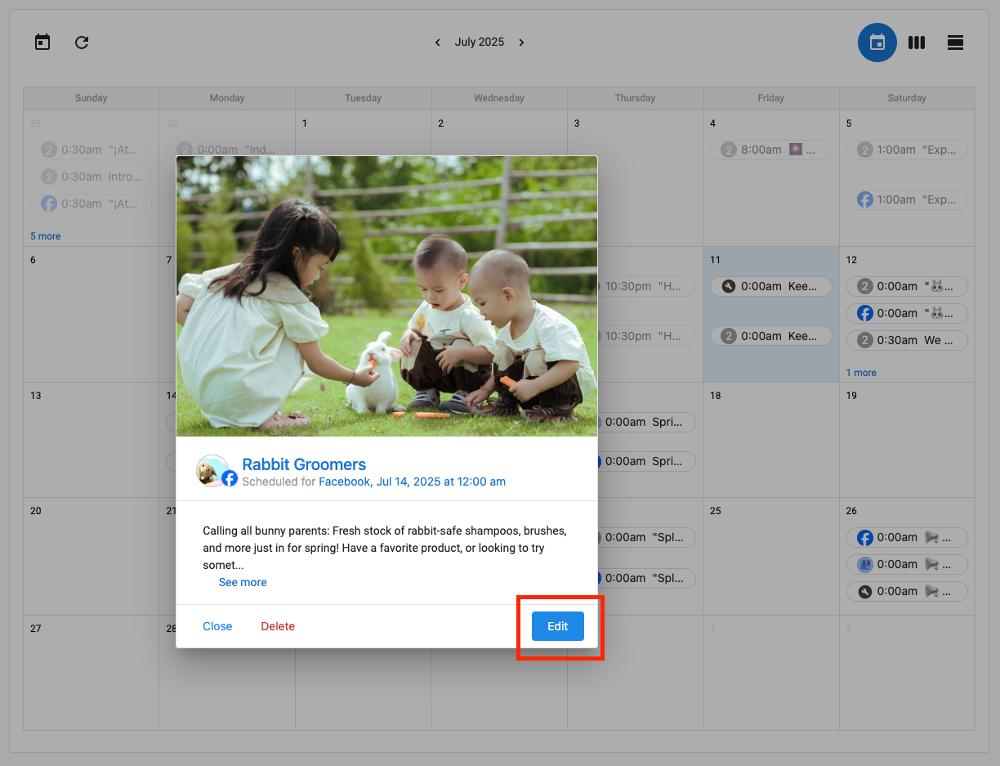Click the wrench icon on July 11's Kee post
The width and height of the screenshot is (1000, 766).
[728, 286]
